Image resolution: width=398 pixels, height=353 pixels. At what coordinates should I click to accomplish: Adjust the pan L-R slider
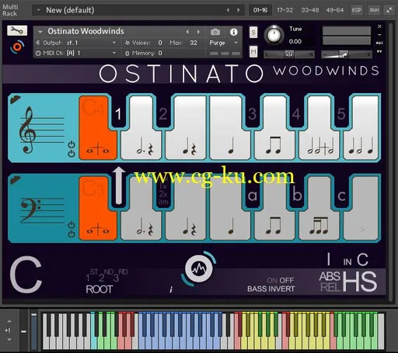[289, 54]
